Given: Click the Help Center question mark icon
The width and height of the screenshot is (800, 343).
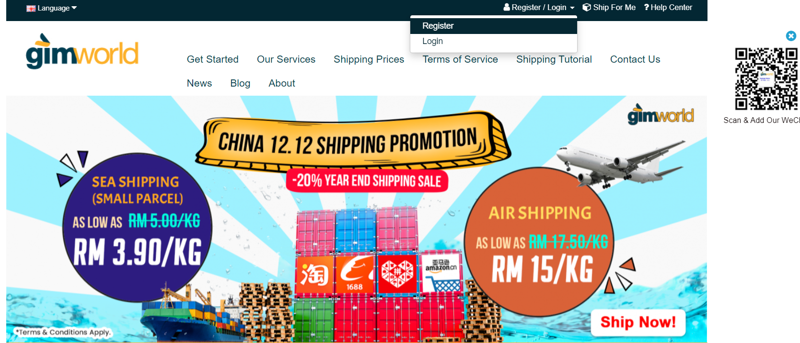Looking at the screenshot, I should (646, 7).
